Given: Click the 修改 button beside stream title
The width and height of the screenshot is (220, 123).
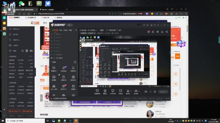Looking at the screenshot, I should point(102,30).
